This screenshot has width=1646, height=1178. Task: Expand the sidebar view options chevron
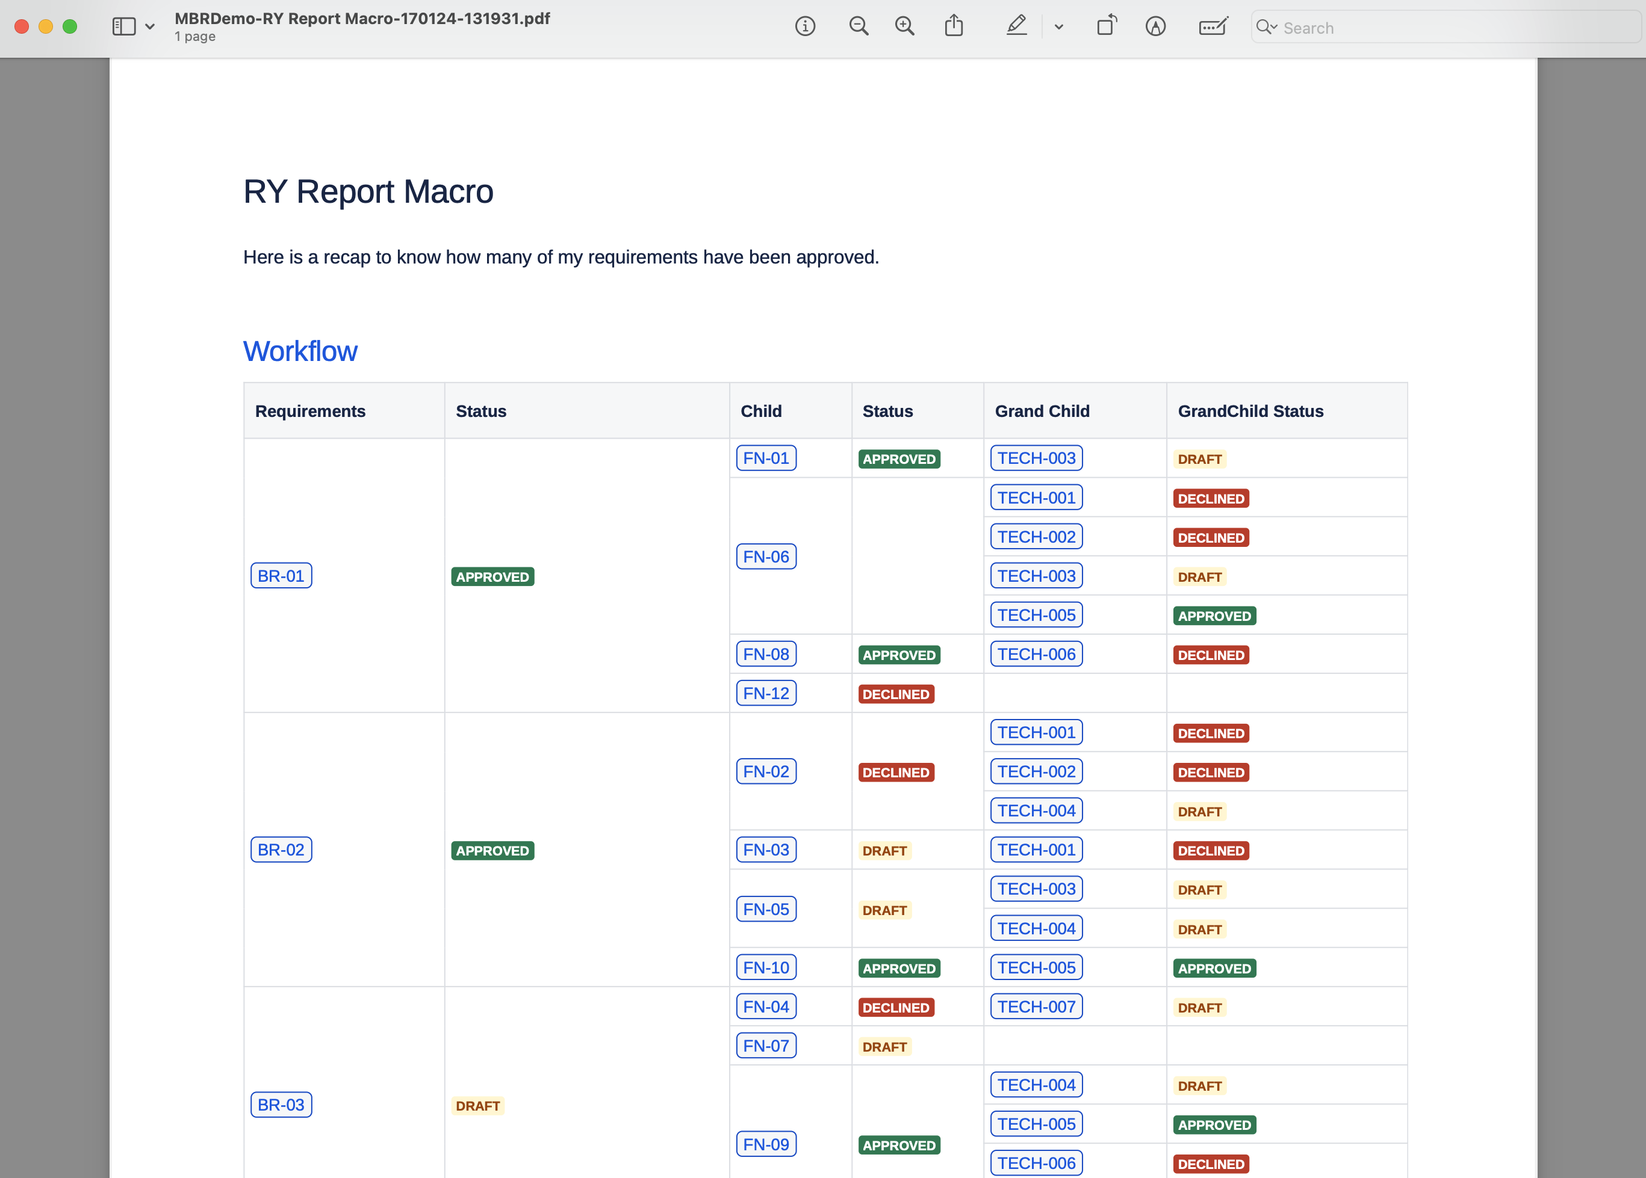point(151,27)
